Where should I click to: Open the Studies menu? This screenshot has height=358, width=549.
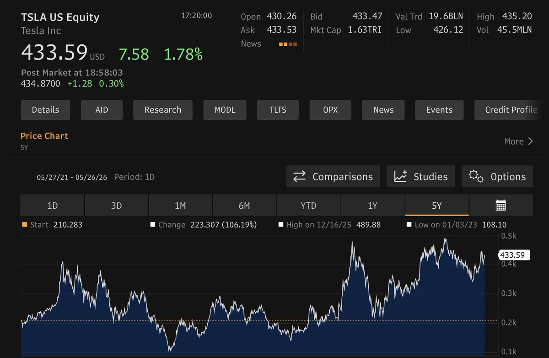click(x=421, y=176)
